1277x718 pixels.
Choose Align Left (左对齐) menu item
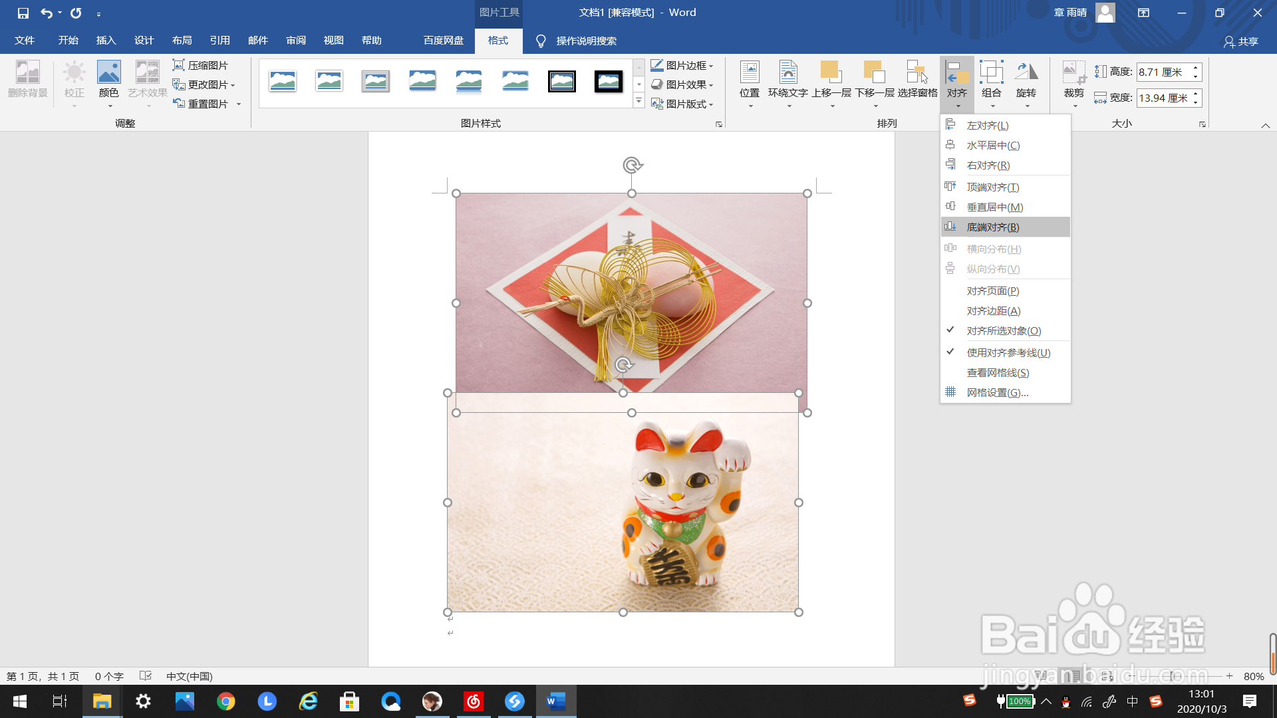[x=1005, y=125]
